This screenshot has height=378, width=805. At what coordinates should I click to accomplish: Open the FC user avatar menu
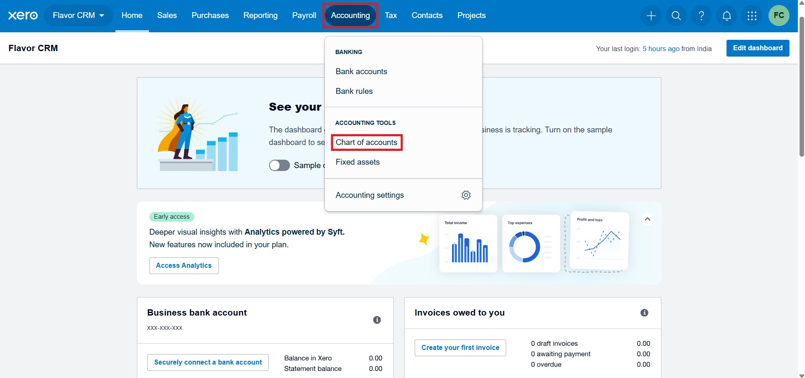(x=779, y=16)
